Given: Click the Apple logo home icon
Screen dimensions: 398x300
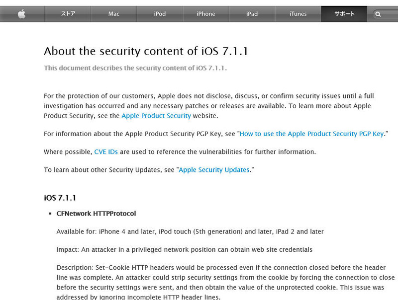Looking at the screenshot, I should 21,14.
